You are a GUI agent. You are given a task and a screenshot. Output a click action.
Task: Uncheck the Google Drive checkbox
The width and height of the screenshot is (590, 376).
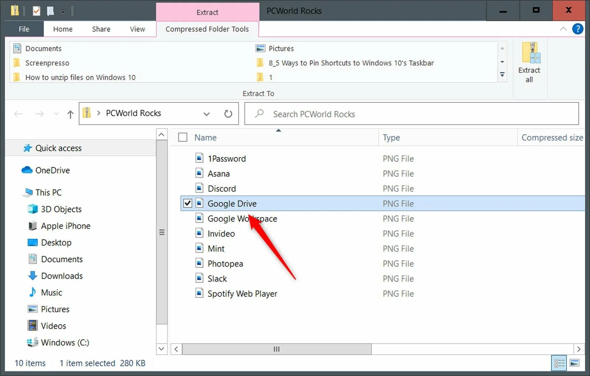click(x=187, y=203)
